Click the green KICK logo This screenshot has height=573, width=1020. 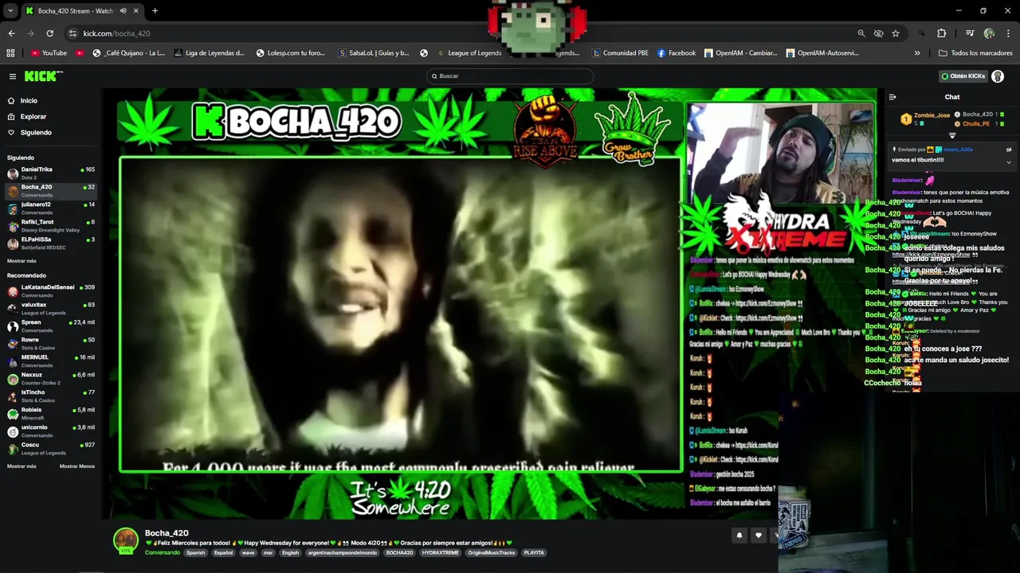41,76
